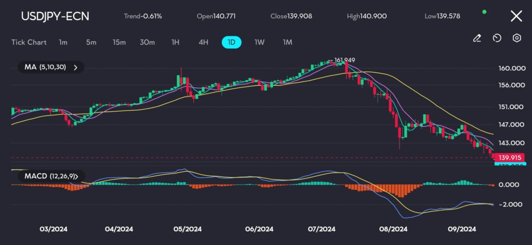This screenshot has height=245, width=532.
Task: Click the green connection status dot
Action: (485, 11)
